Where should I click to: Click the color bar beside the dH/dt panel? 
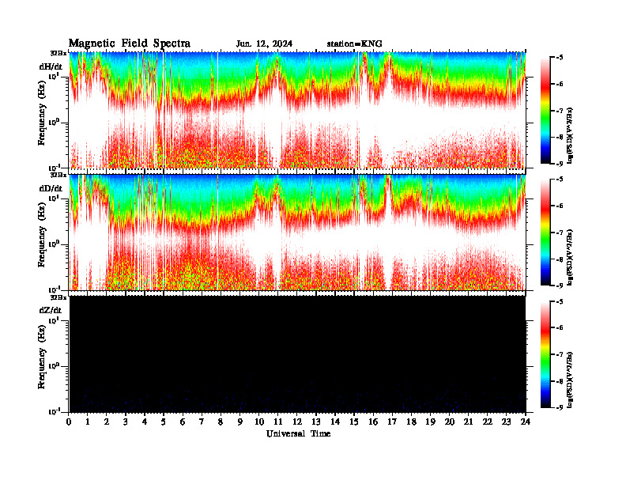(545, 111)
